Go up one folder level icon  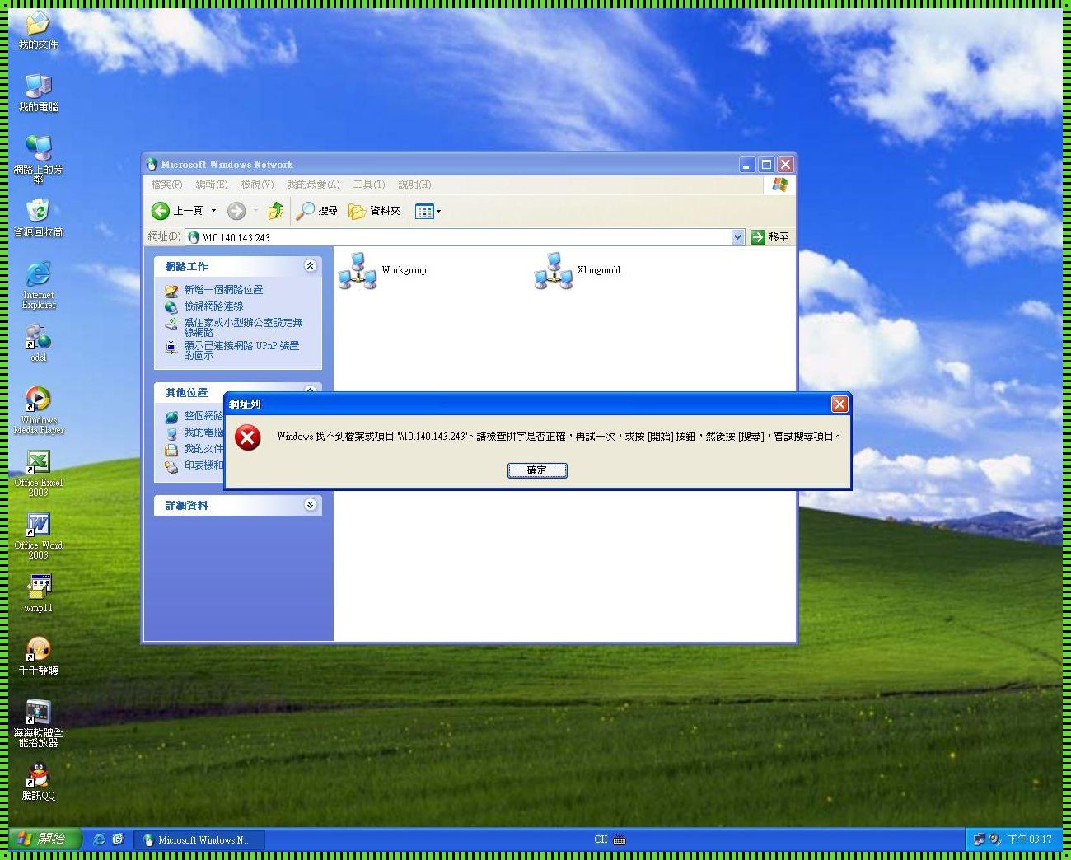(x=276, y=211)
